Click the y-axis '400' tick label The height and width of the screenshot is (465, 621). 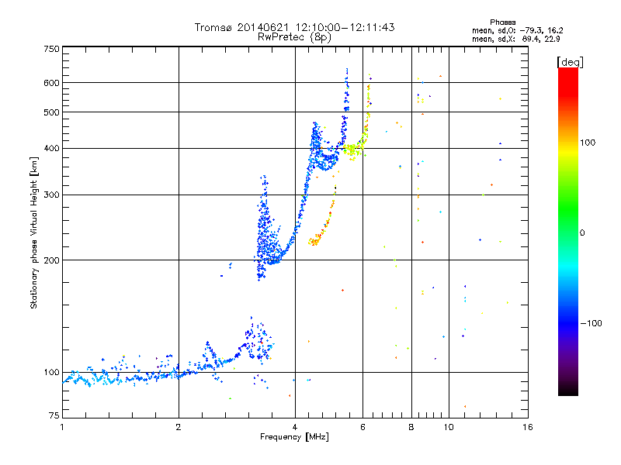[x=51, y=149]
